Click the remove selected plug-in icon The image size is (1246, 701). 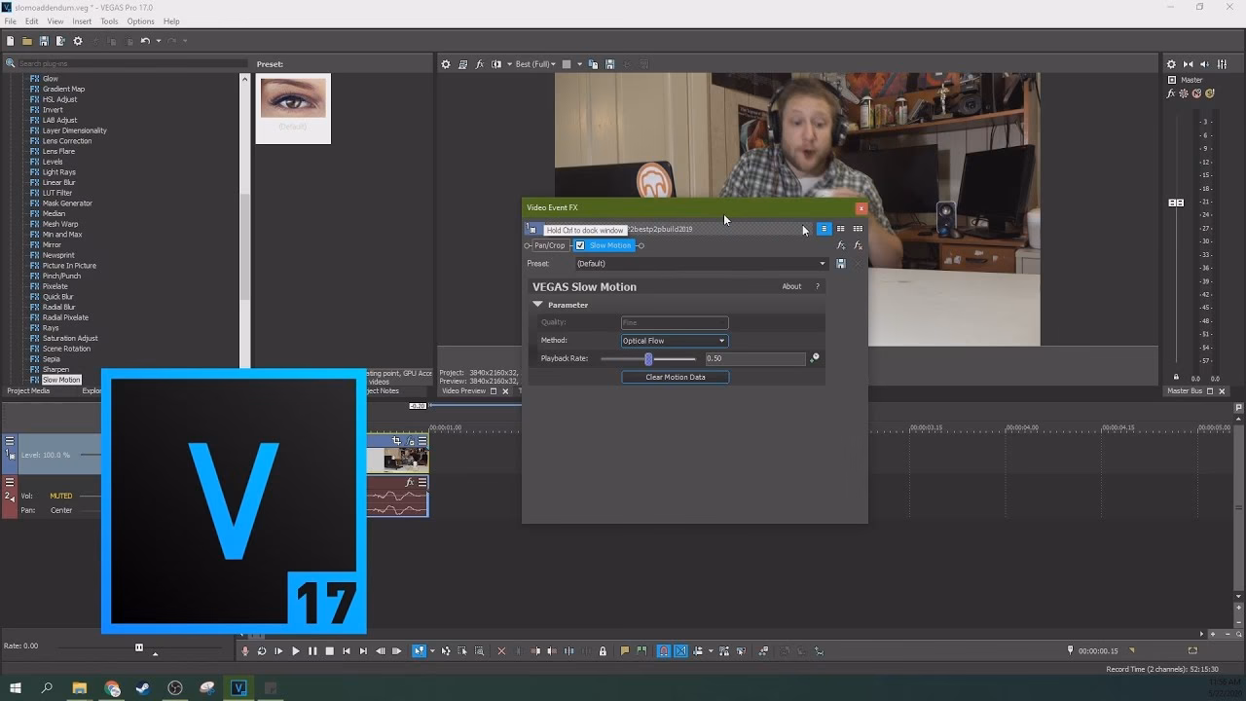(x=858, y=245)
